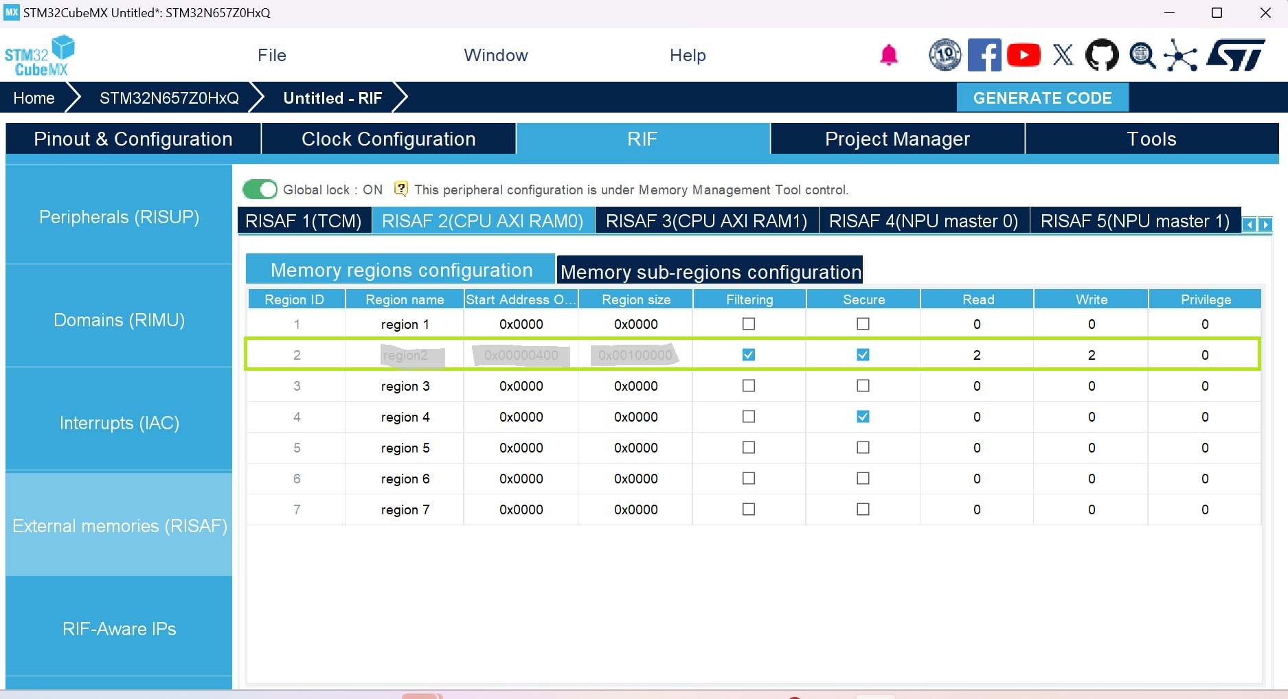
Task: Select the RISAF 2(CPU AXI RAM0) tab
Action: pyautogui.click(x=483, y=220)
